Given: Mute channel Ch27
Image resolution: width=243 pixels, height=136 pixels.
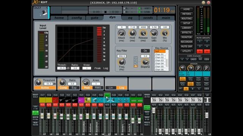Looking at the screenshot, I should tap(107, 105).
